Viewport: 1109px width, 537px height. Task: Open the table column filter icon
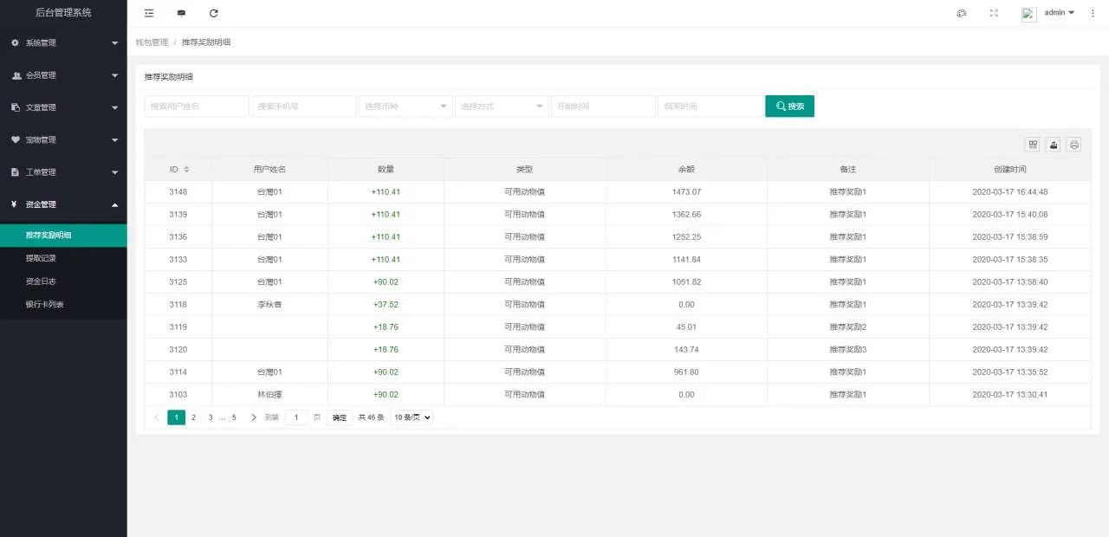pyautogui.click(x=1032, y=145)
